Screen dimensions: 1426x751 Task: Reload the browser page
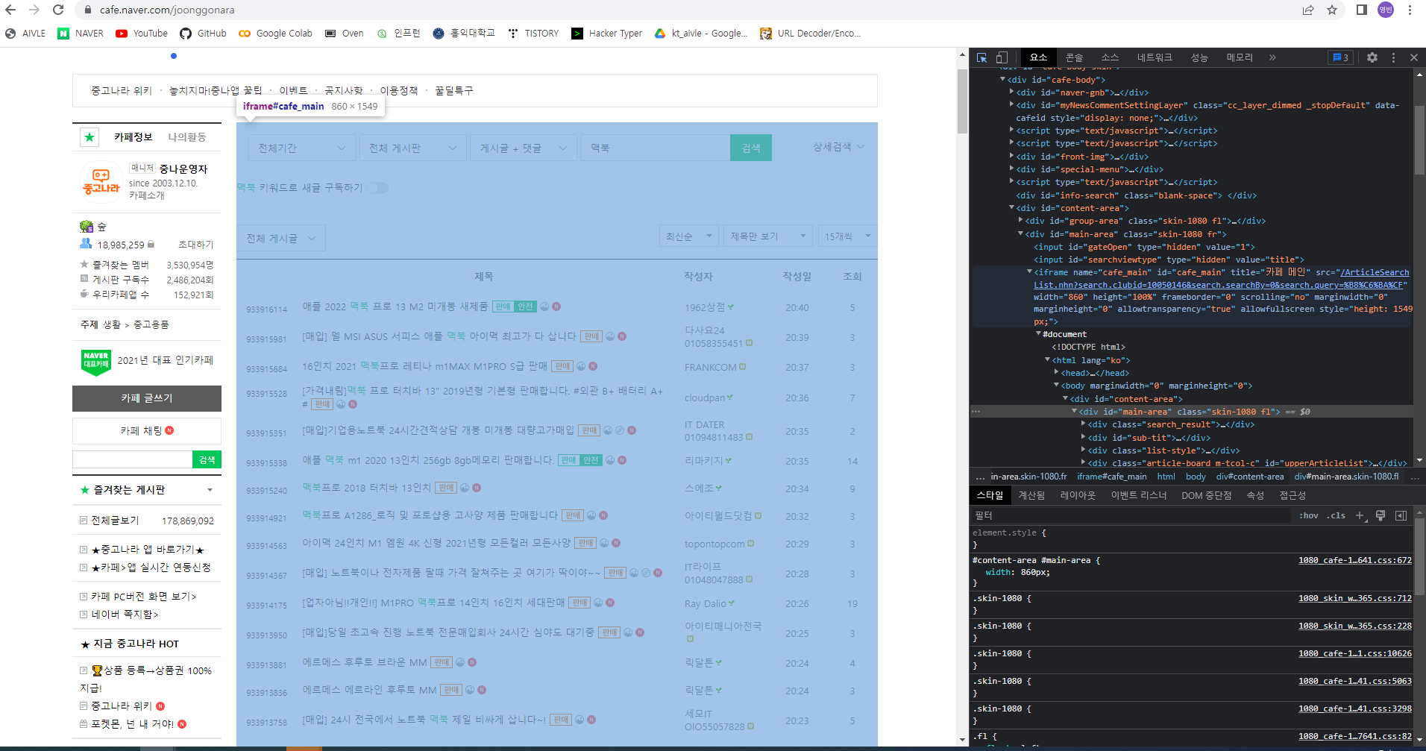pyautogui.click(x=58, y=10)
